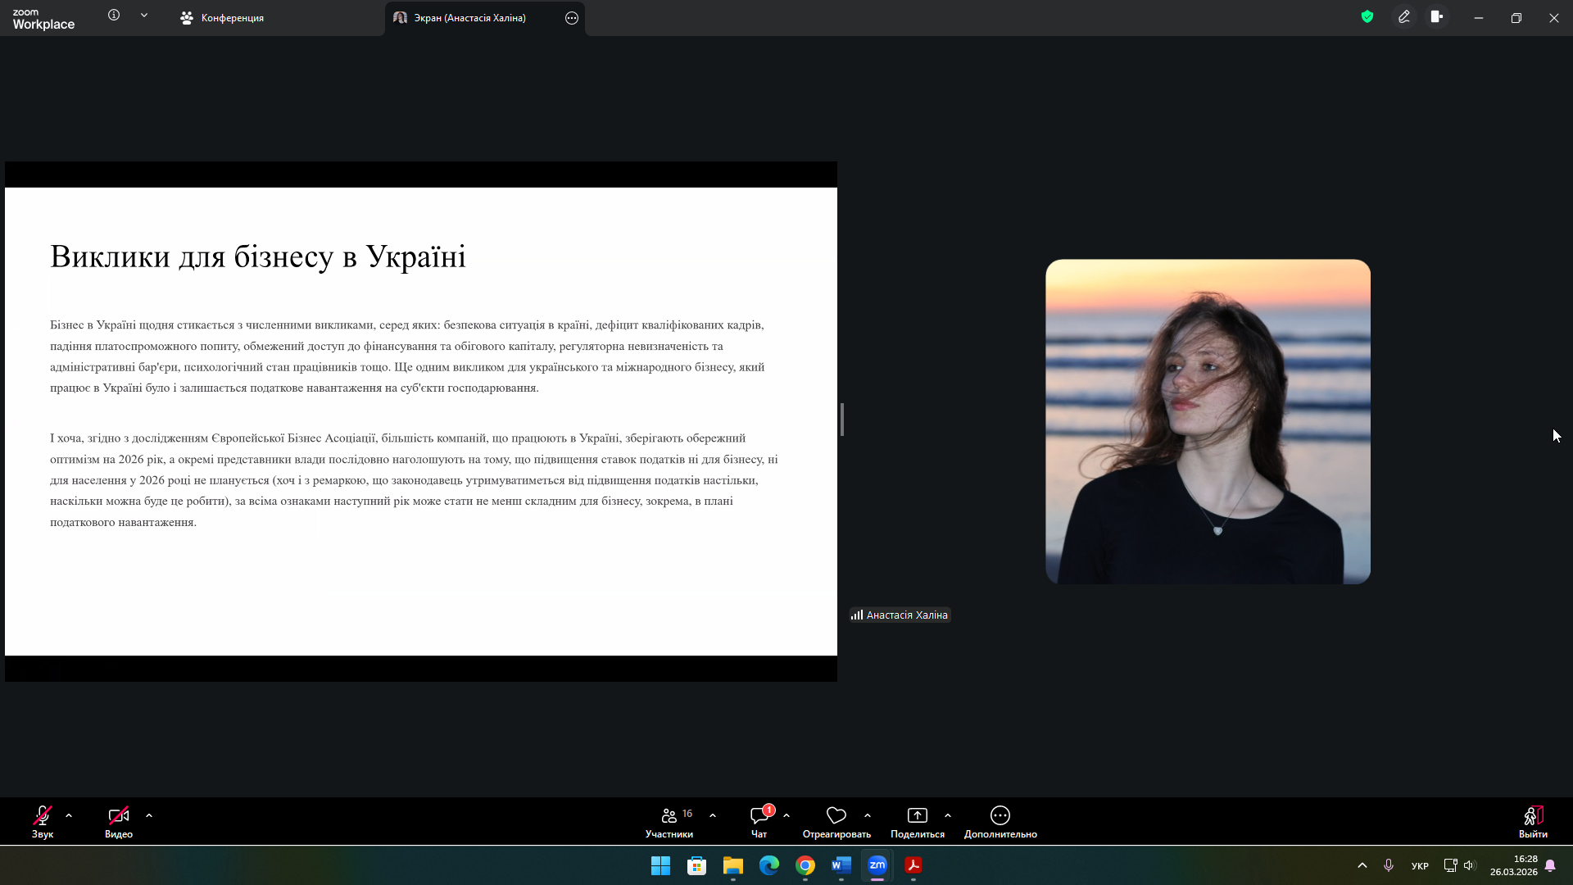Image resolution: width=1573 pixels, height=885 pixels.
Task: Click the green encryption shield icon
Action: 1367,17
